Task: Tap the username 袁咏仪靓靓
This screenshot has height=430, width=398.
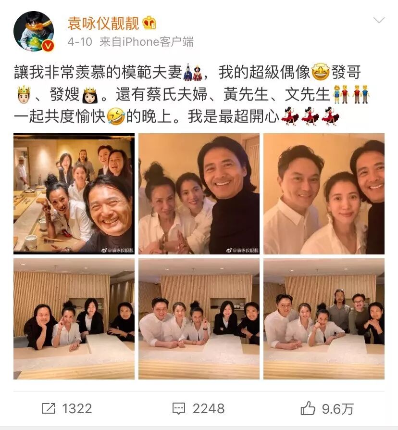Action: [103, 23]
